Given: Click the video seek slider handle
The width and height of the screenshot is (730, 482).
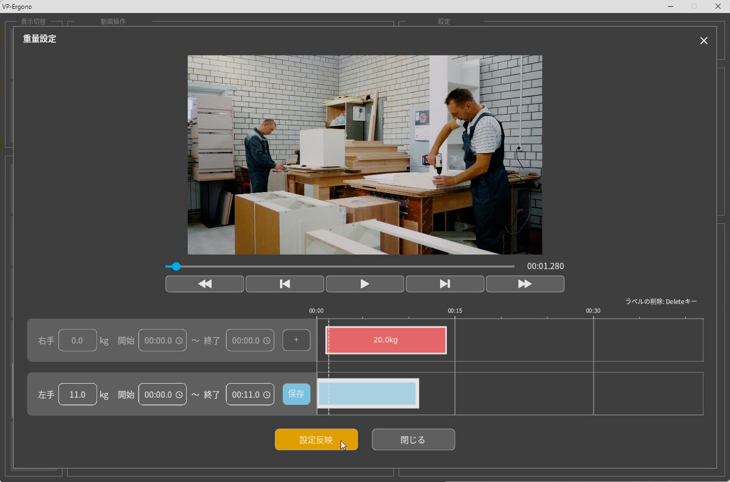Looking at the screenshot, I should 176,267.
